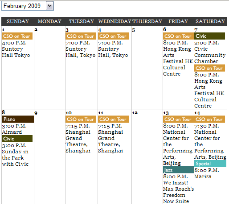Image resolution: width=229 pixels, height=204 pixels.
Task: Click day number 12 in calendar
Action: 135,113
